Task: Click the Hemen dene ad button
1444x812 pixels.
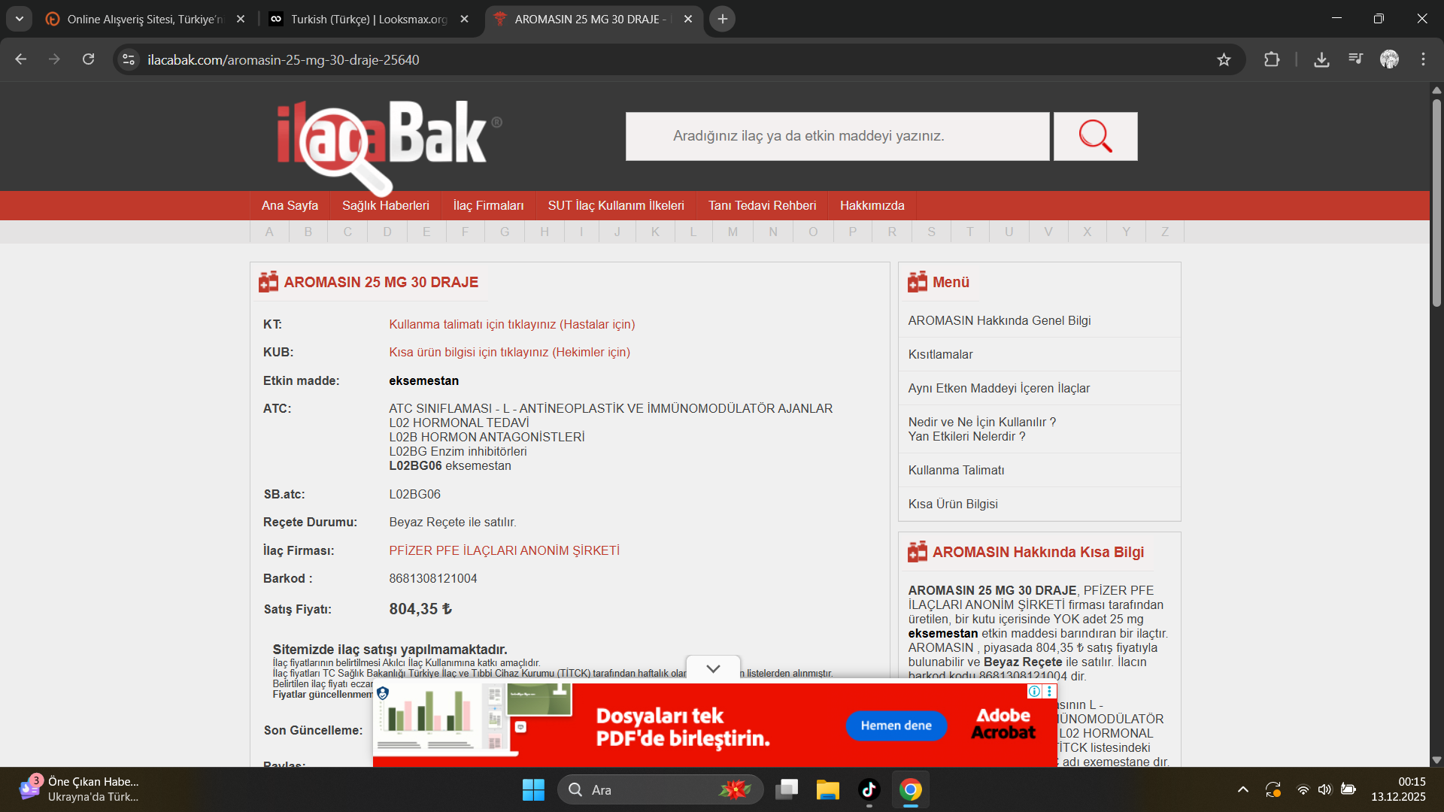Action: 896,726
